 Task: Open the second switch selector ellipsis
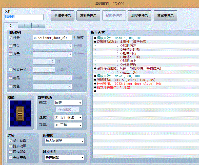click(x=70, y=46)
